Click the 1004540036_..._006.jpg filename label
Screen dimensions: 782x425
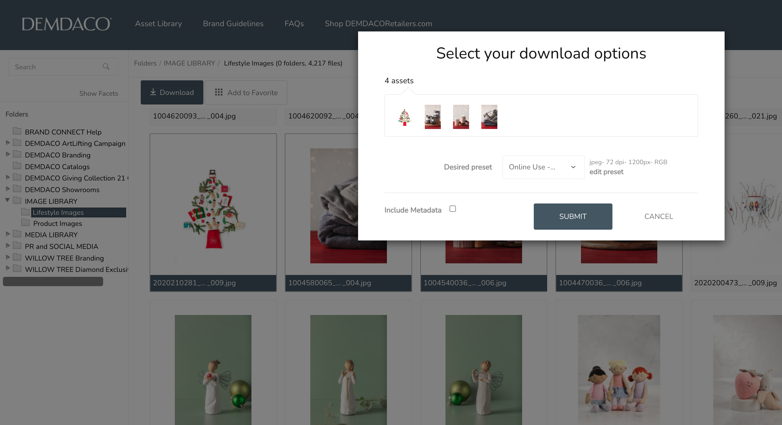tap(465, 283)
